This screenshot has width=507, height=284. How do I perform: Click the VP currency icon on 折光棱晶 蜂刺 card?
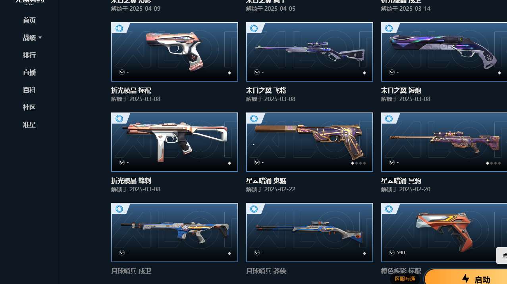point(122,162)
